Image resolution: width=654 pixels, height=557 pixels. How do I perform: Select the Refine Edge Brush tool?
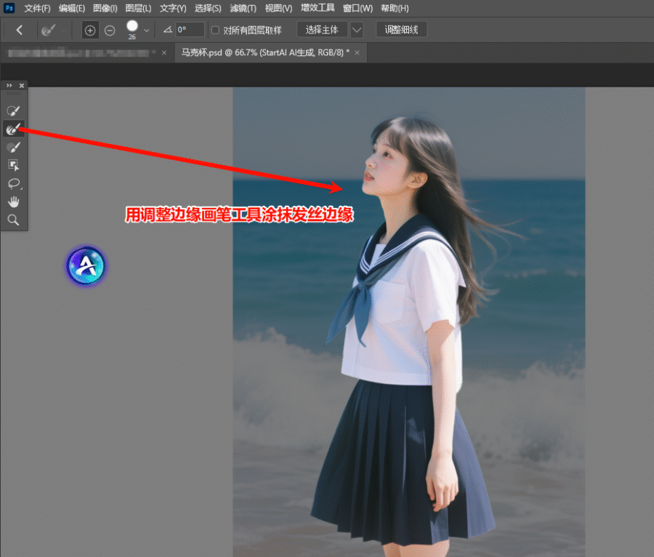(13, 129)
